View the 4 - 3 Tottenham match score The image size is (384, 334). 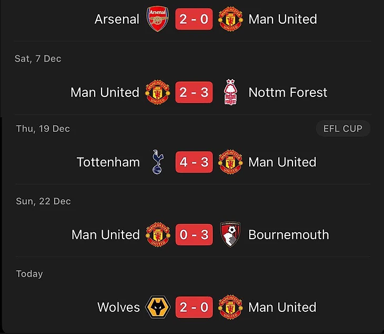coord(194,162)
